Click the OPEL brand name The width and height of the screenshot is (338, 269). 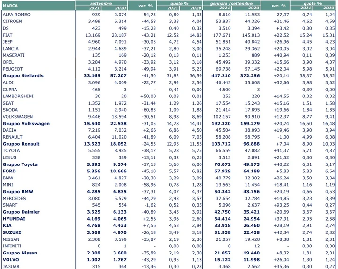click(8, 62)
